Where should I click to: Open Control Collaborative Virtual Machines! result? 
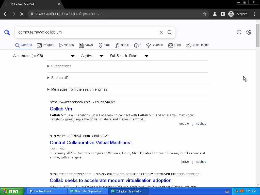point(91,143)
